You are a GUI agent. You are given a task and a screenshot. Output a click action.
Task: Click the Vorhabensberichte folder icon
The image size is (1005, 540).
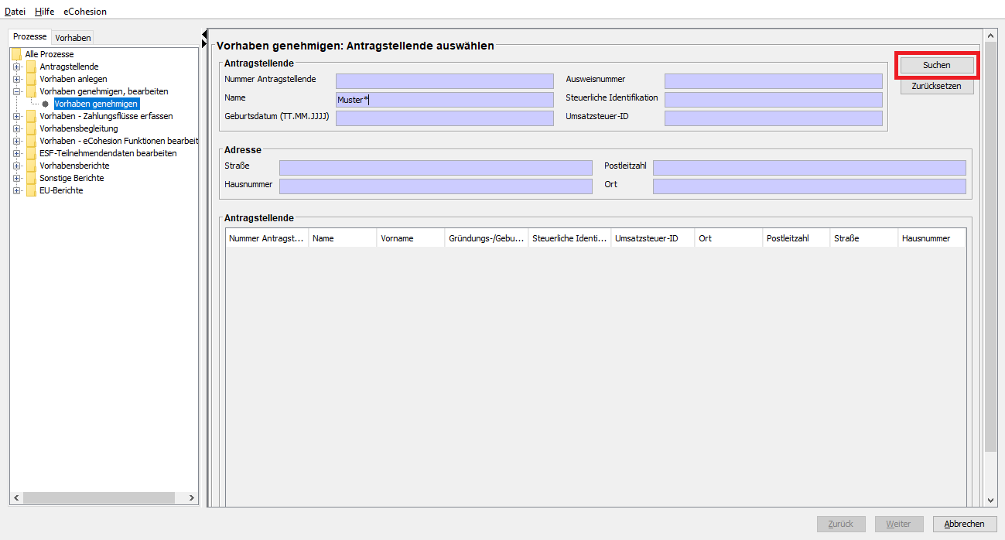click(32, 166)
